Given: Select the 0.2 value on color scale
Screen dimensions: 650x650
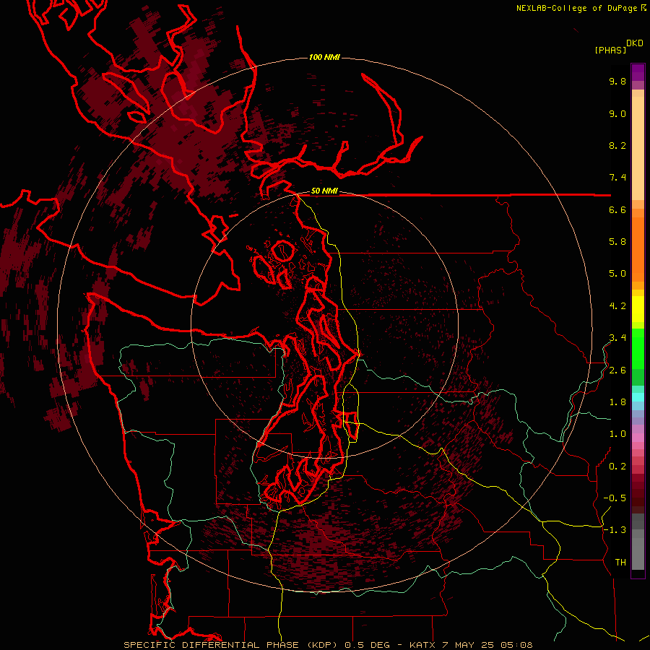Looking at the screenshot, I should click(x=617, y=467).
